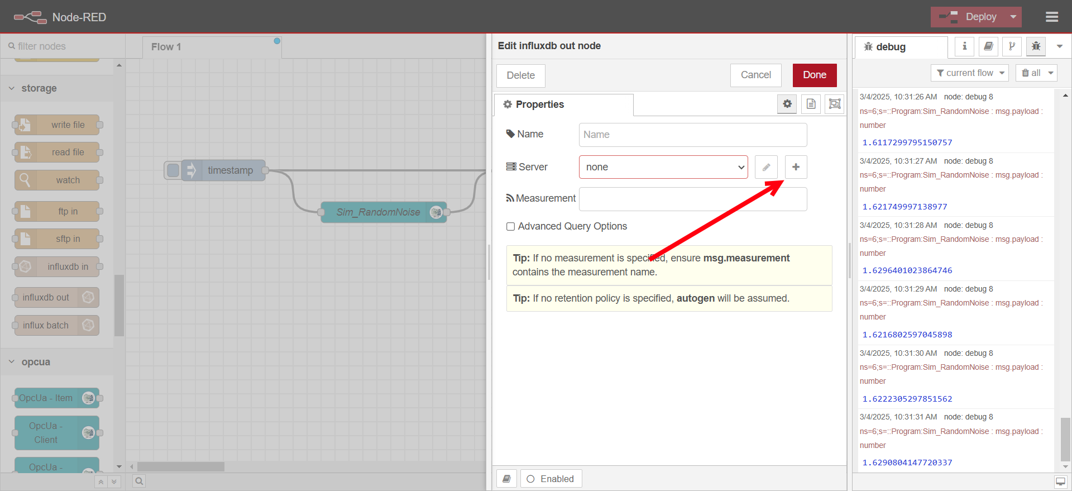Open node appearance settings icon
1072x491 pixels.
click(x=834, y=104)
